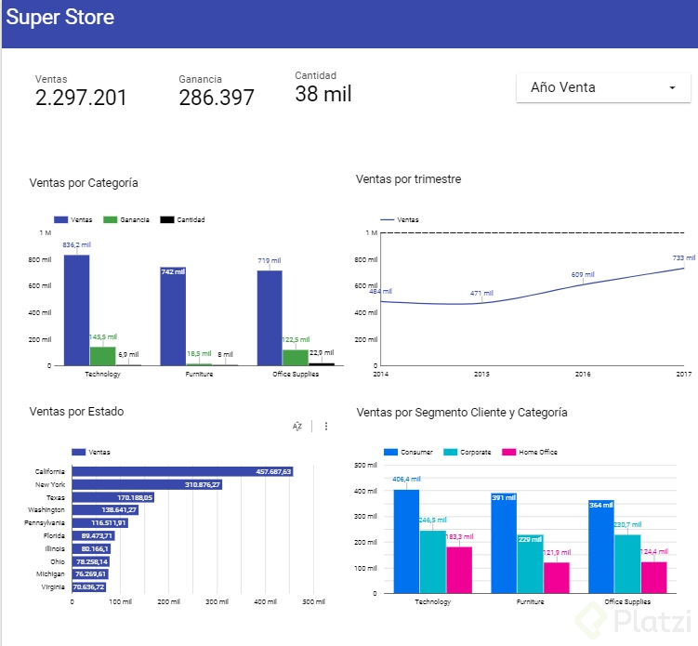Click the Ventas por trimestre chart title
The width and height of the screenshot is (698, 646).
tap(409, 179)
